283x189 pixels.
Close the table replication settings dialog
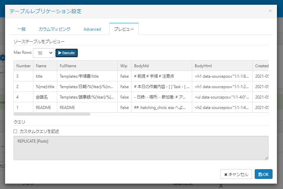click(x=270, y=11)
